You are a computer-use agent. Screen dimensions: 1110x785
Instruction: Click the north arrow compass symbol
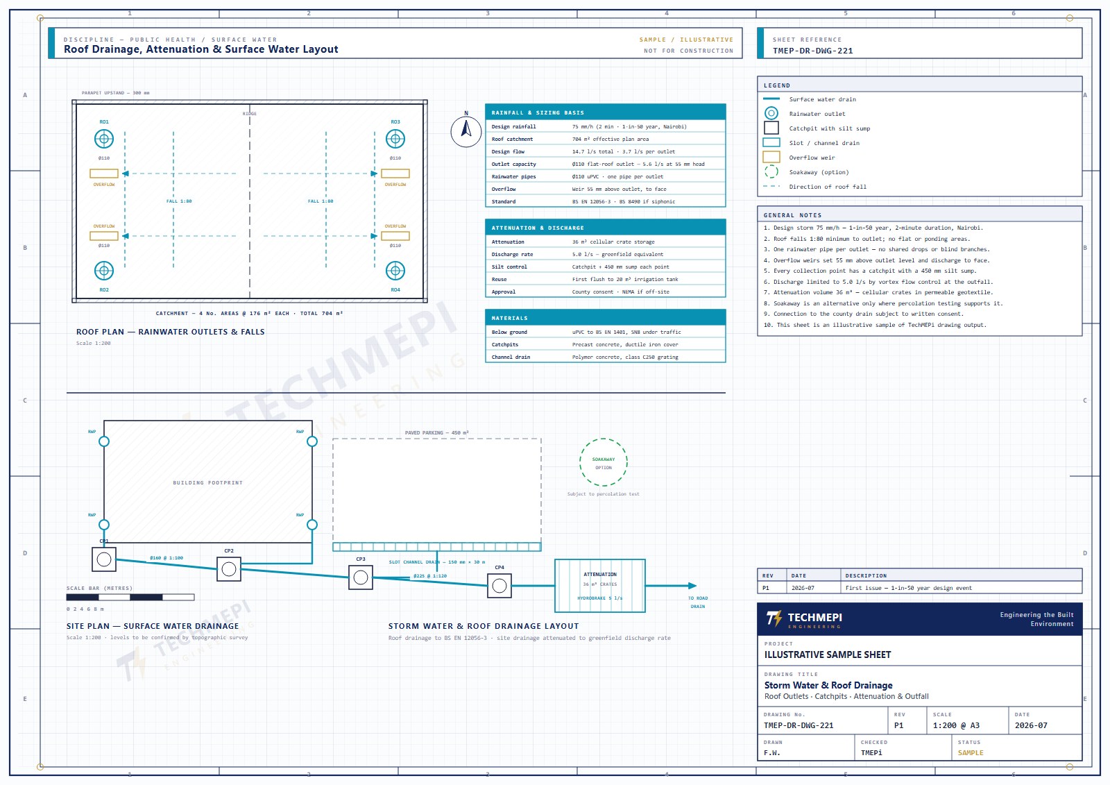point(466,131)
